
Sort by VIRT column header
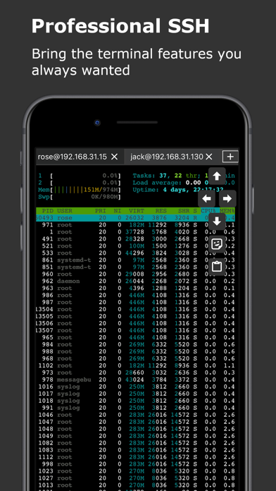pyautogui.click(x=137, y=211)
